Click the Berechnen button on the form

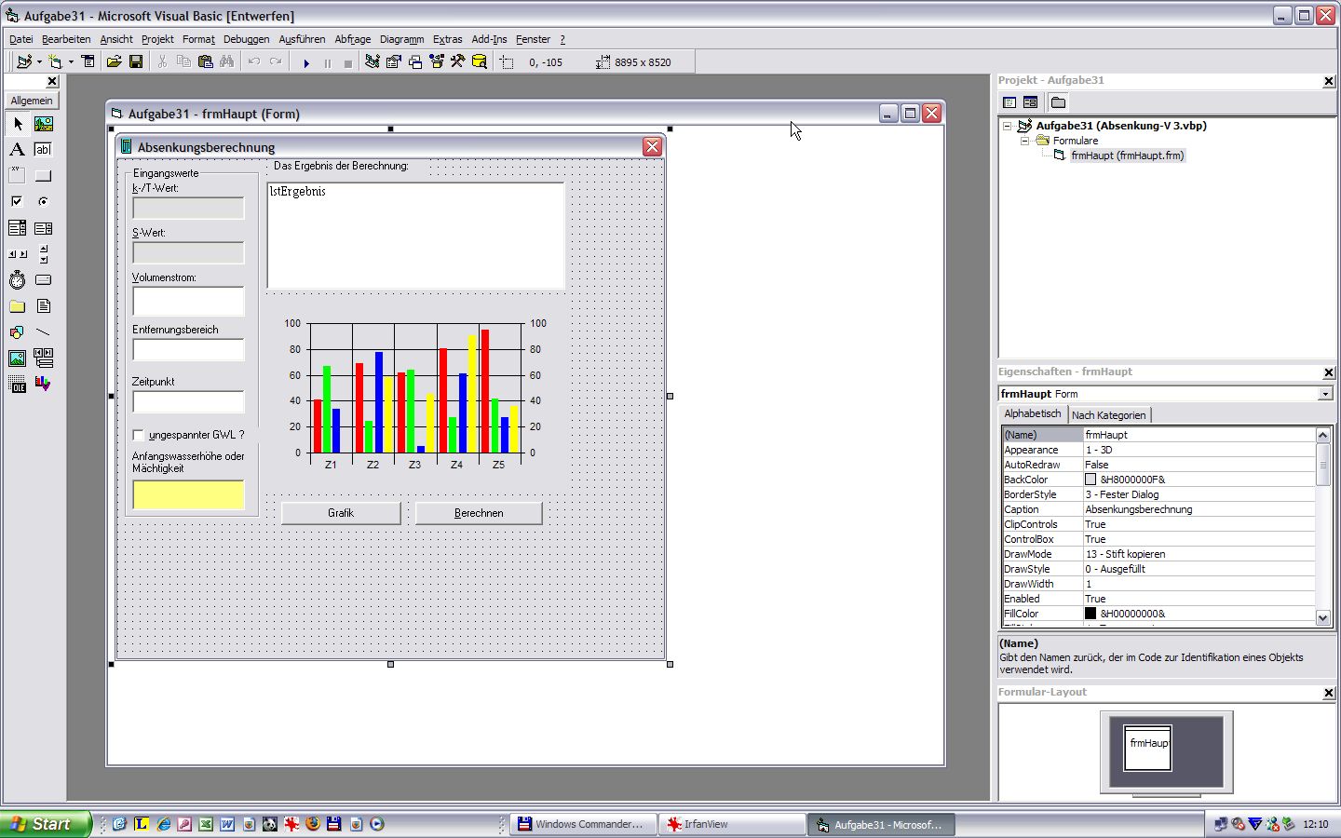[479, 513]
